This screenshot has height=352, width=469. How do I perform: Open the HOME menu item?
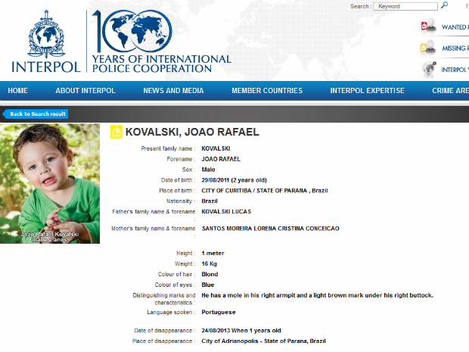click(17, 91)
